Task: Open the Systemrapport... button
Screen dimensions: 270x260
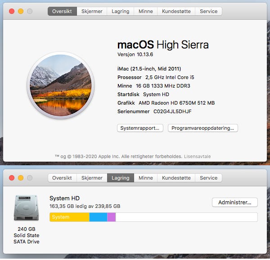Action: pyautogui.click(x=140, y=128)
